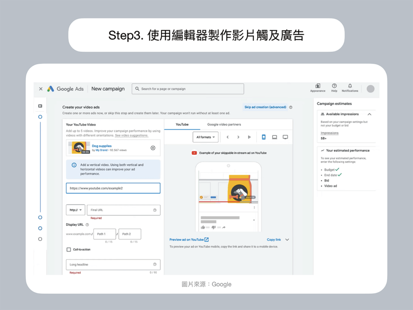The image size is (413, 310).
Task: Click the Path 2 field
Action: (x=129, y=234)
